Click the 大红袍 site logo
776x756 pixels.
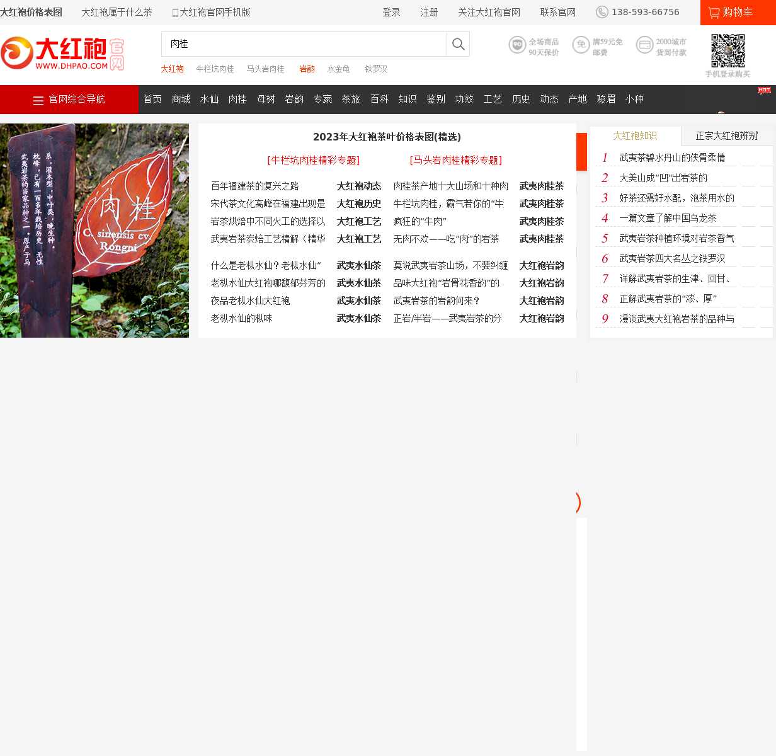tap(62, 54)
